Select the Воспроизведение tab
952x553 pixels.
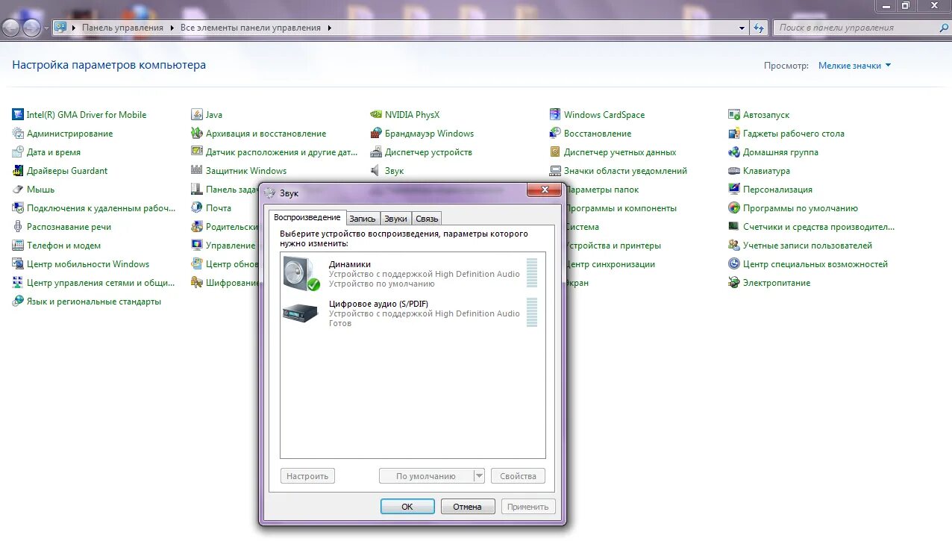[307, 217]
